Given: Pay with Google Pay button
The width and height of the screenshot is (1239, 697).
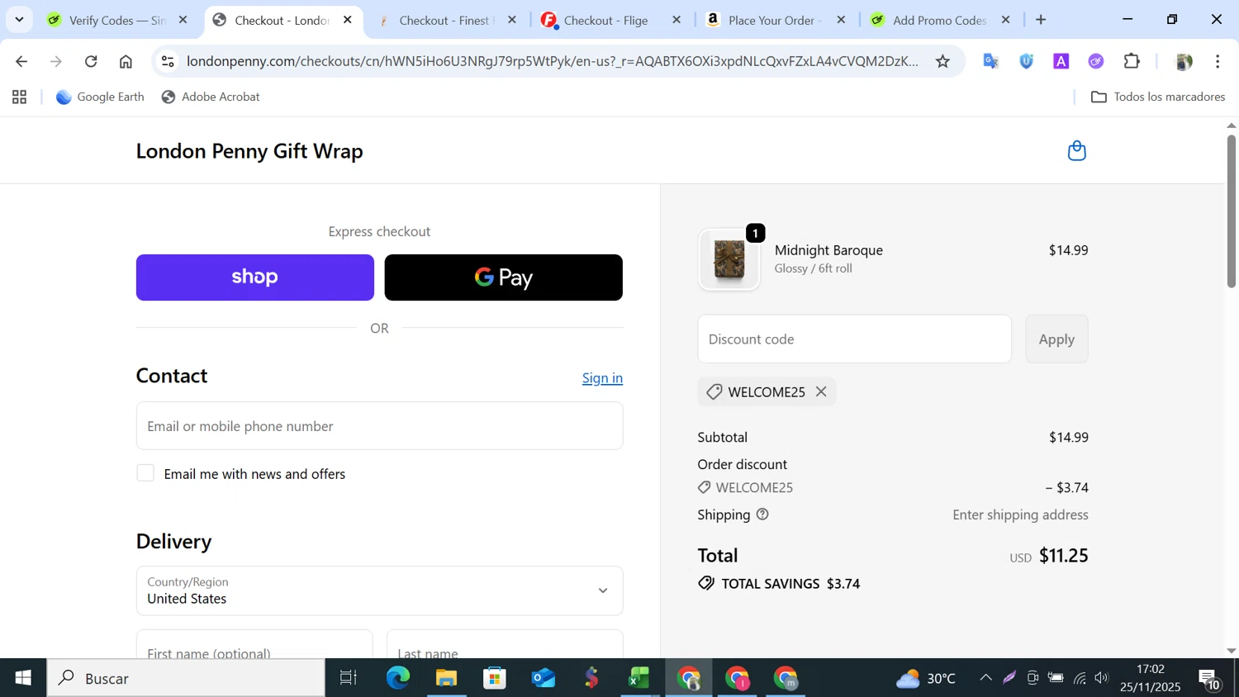Looking at the screenshot, I should [503, 277].
